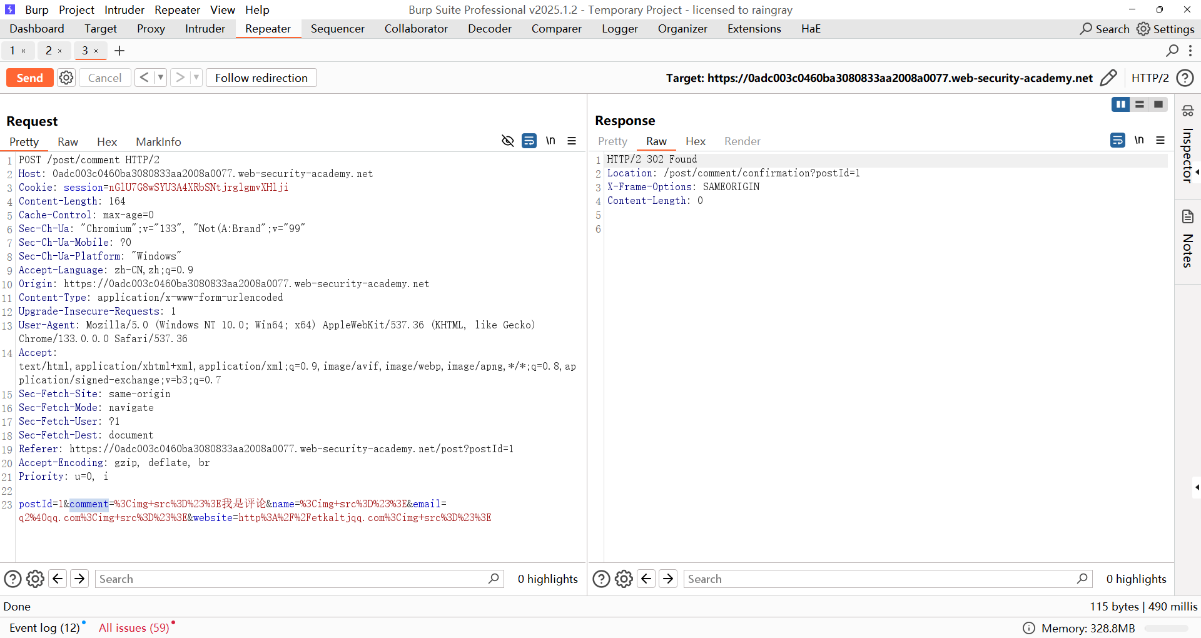This screenshot has height=638, width=1201.
Task: Open response search settings gear
Action: (624, 579)
